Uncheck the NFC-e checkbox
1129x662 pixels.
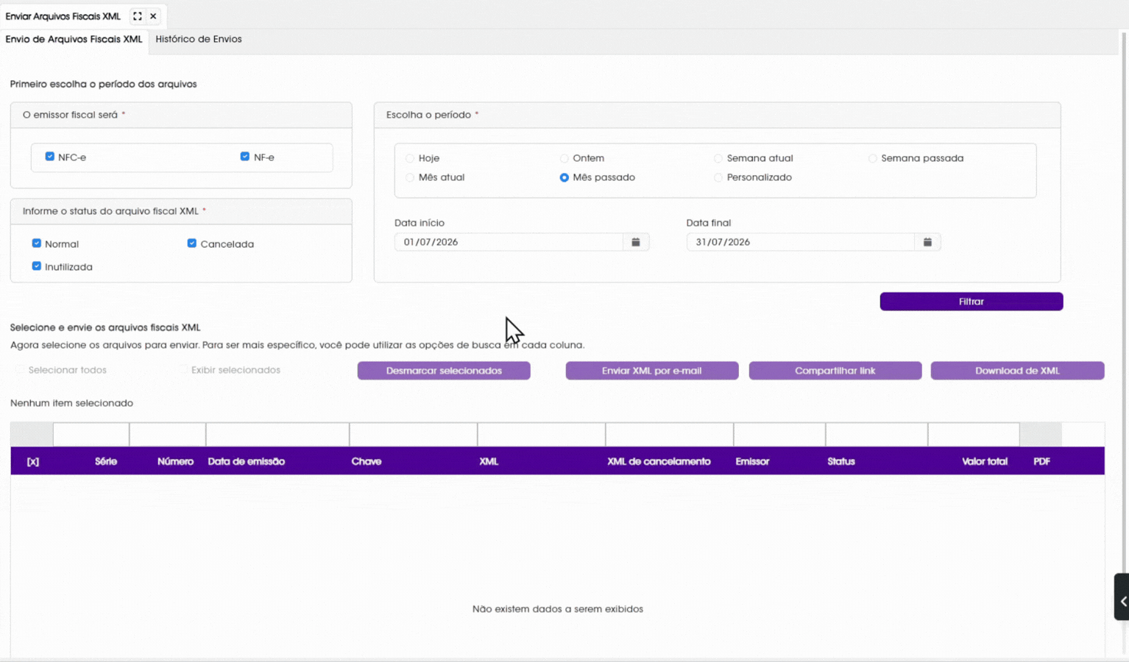point(50,157)
